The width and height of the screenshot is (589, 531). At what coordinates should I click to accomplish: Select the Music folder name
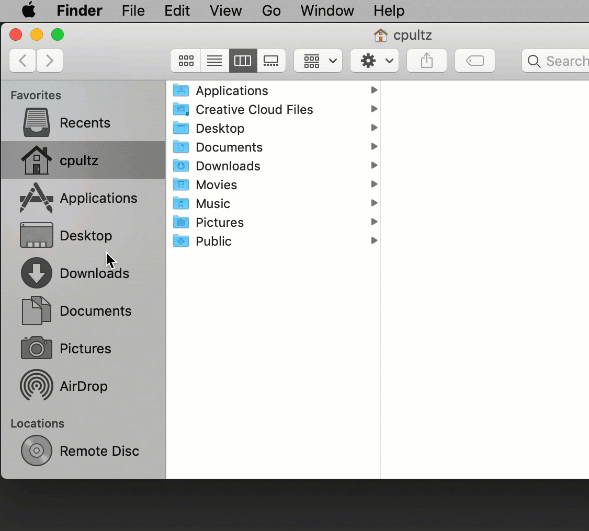coord(213,203)
